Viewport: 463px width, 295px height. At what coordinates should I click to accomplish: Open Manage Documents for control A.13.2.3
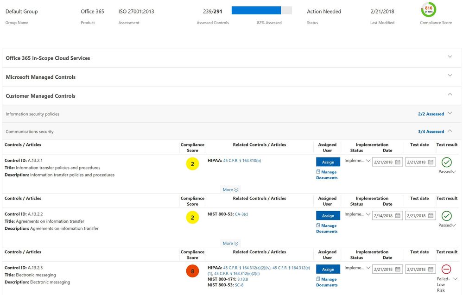tap(327, 282)
